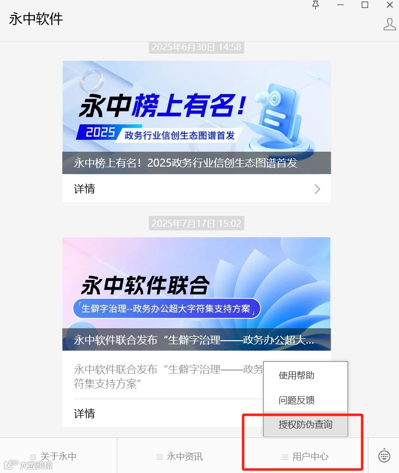
Task: Maximize the 永中软件 window
Action: [x=365, y=5]
